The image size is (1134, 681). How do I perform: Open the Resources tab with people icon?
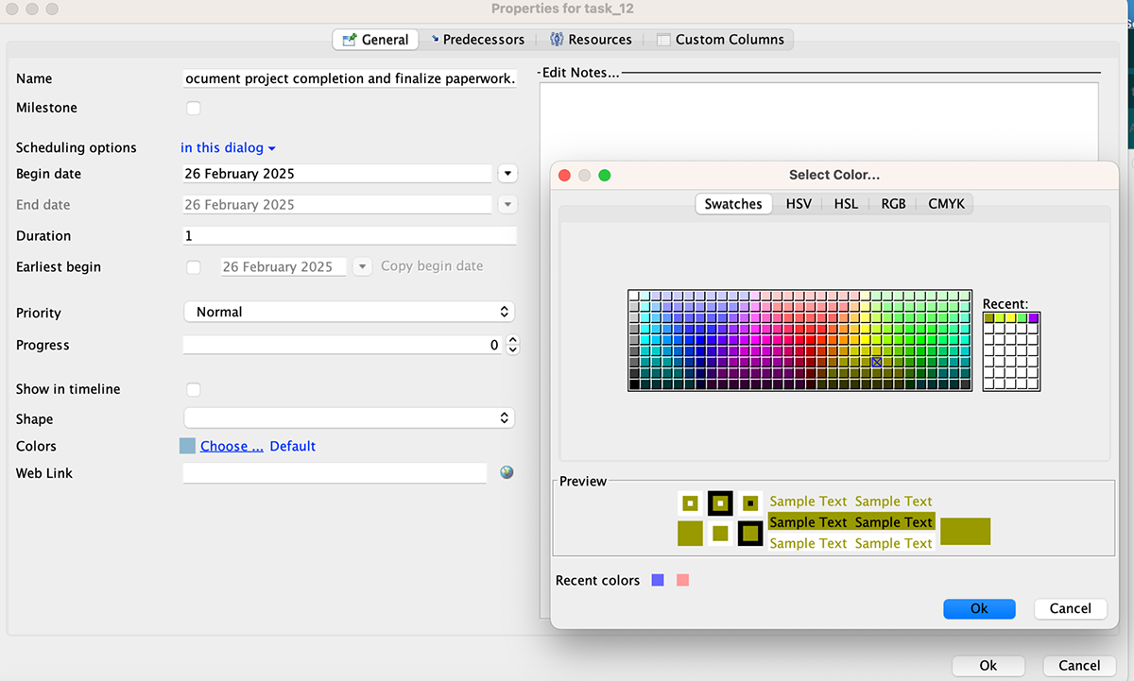click(x=556, y=40)
